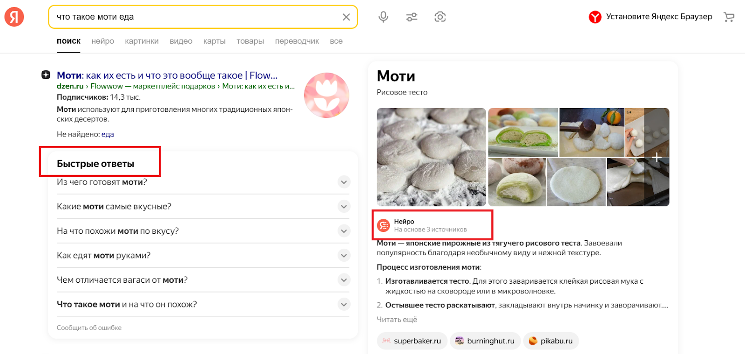Viewport: 745px width, 354px height.
Task: Click the Yandex Browser logo icon
Action: click(595, 17)
